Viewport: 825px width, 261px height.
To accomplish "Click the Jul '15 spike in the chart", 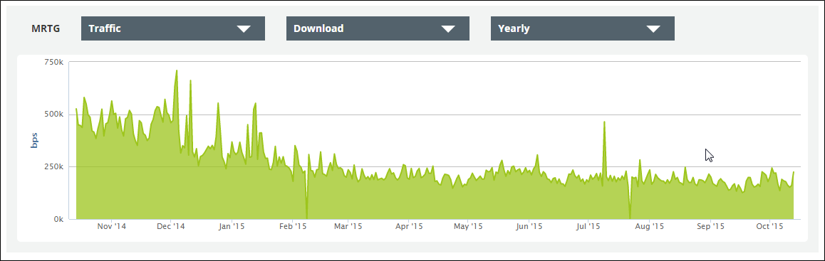I will (605, 122).
